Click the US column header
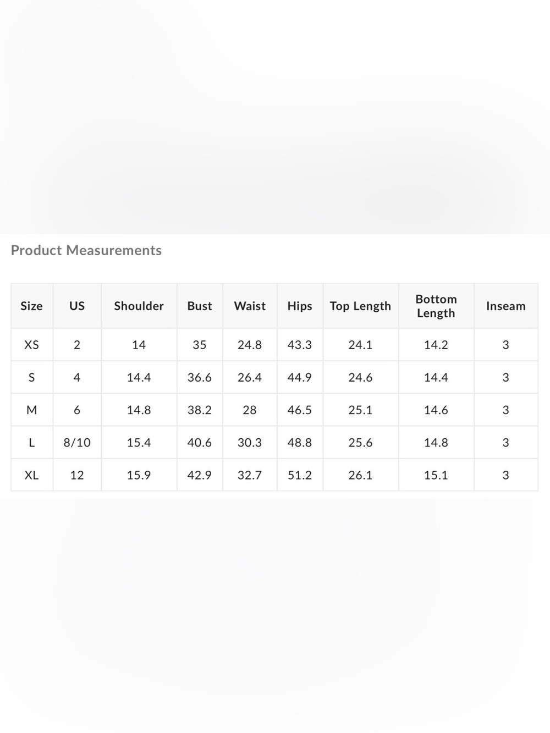Image resolution: width=550 pixels, height=733 pixels. [x=77, y=306]
